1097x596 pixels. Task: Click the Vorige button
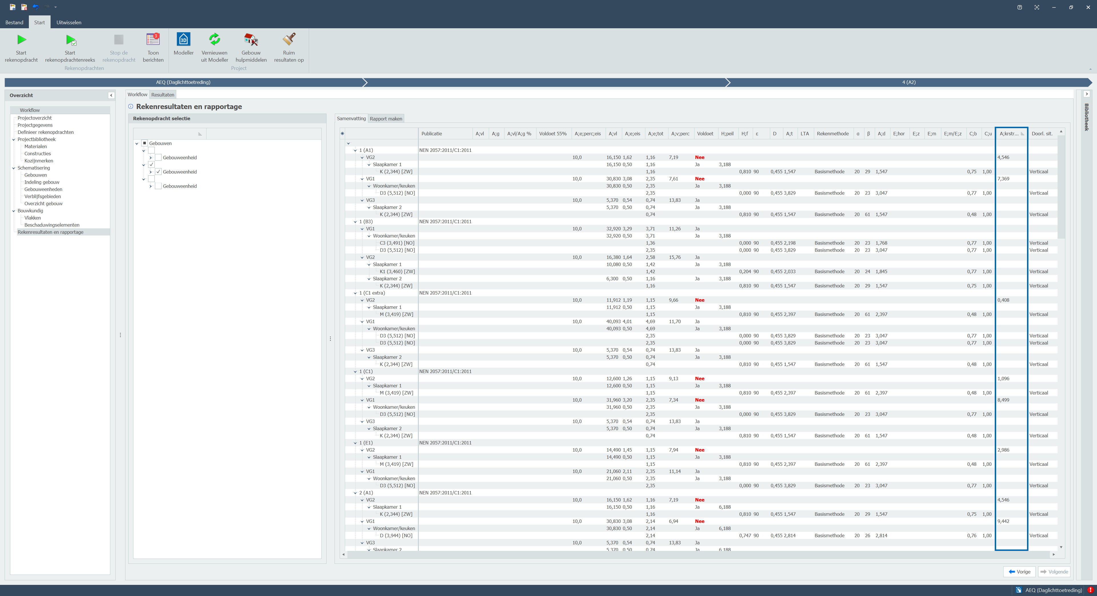click(1019, 572)
